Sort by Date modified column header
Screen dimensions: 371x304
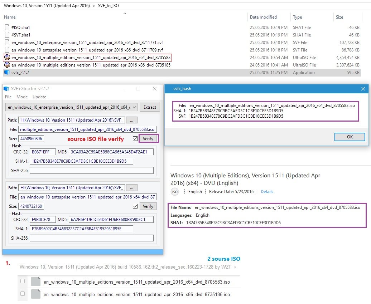point(263,17)
